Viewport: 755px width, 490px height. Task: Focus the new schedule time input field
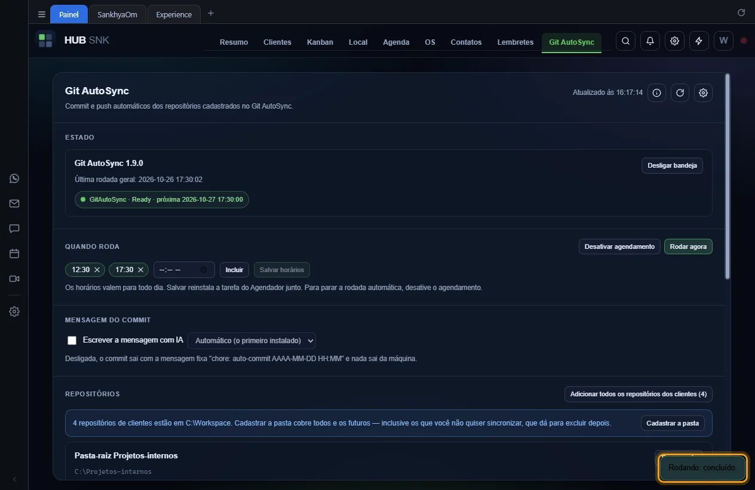(x=184, y=270)
